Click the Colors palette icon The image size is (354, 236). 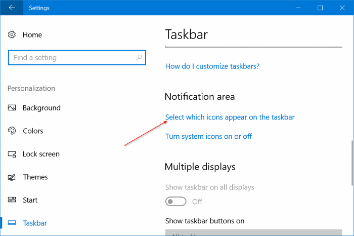[x=12, y=131]
